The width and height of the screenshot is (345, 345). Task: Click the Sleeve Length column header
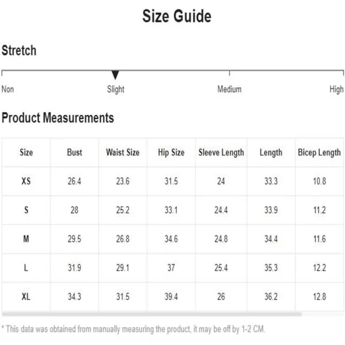click(x=221, y=152)
